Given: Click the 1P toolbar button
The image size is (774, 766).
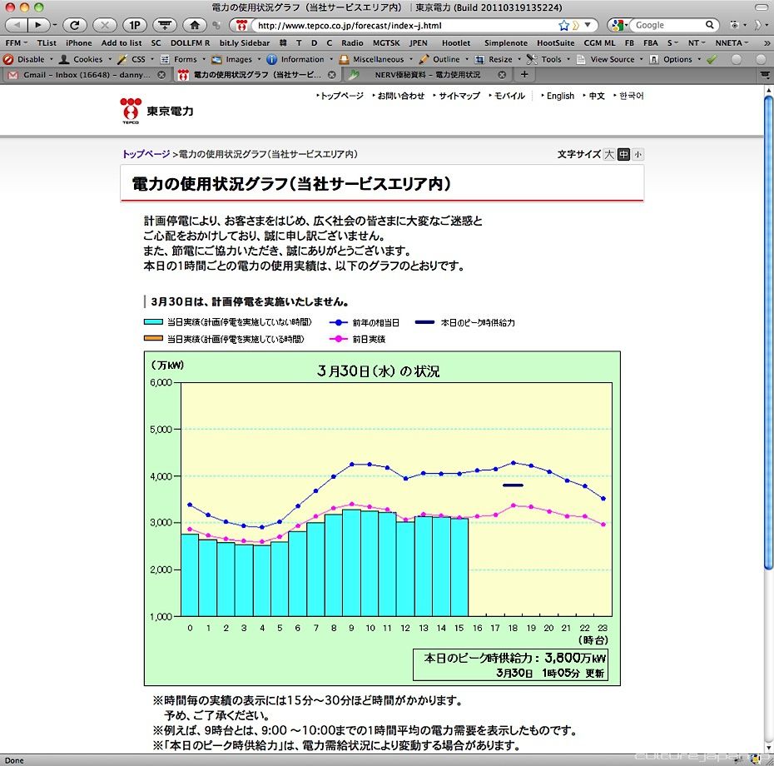Looking at the screenshot, I should point(135,25).
